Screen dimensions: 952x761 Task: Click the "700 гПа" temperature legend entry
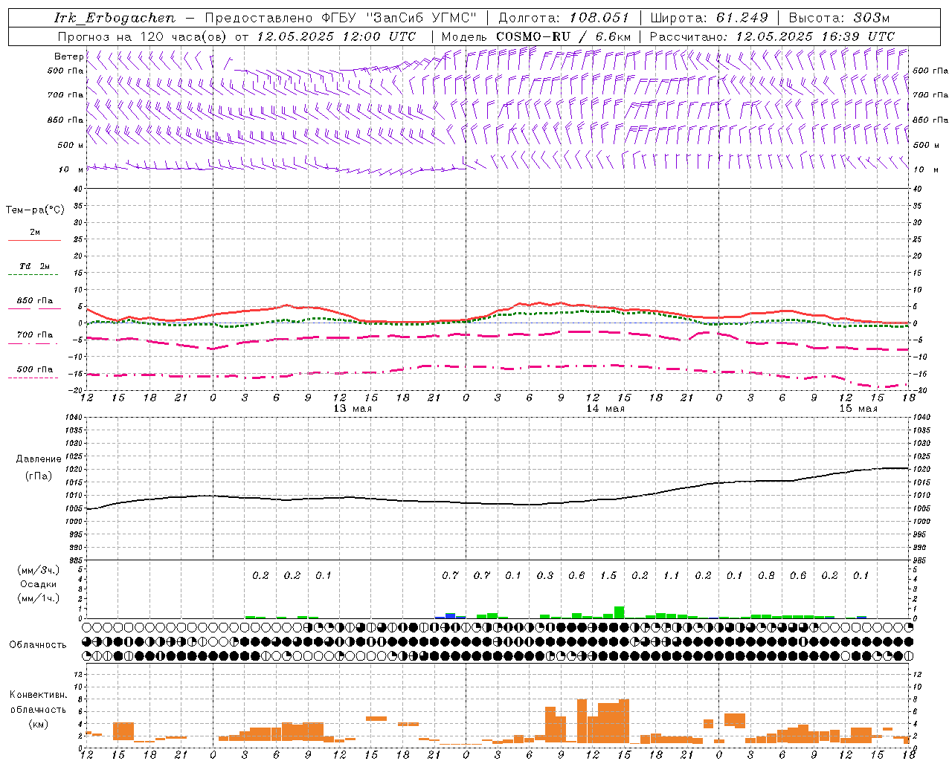click(x=35, y=335)
